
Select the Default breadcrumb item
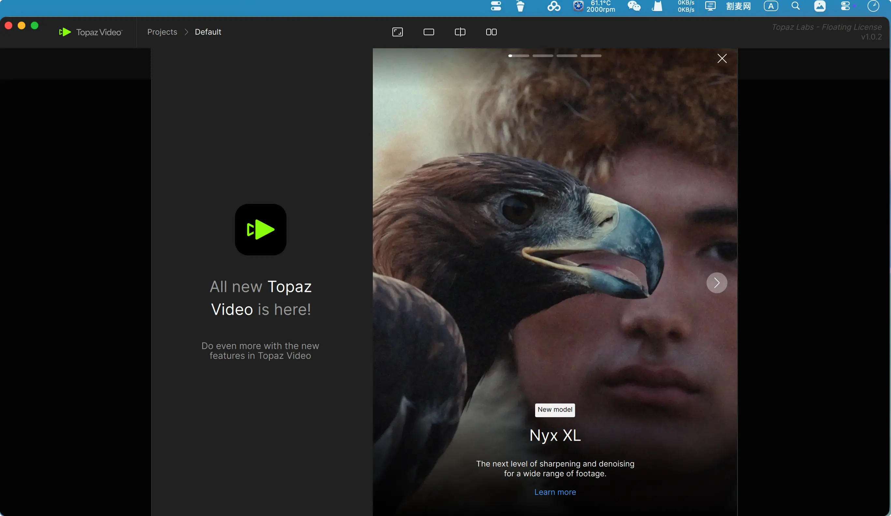coord(208,32)
